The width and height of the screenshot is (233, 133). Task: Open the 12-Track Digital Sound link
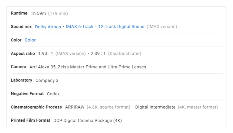[x=121, y=27]
